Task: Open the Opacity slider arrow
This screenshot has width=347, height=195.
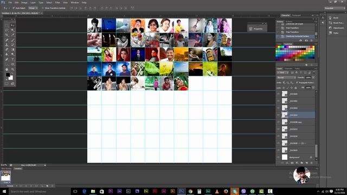Action: click(313, 77)
